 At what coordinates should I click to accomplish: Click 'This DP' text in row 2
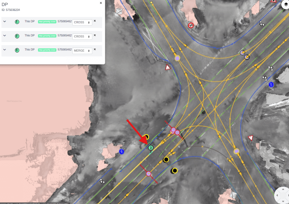[29, 35]
